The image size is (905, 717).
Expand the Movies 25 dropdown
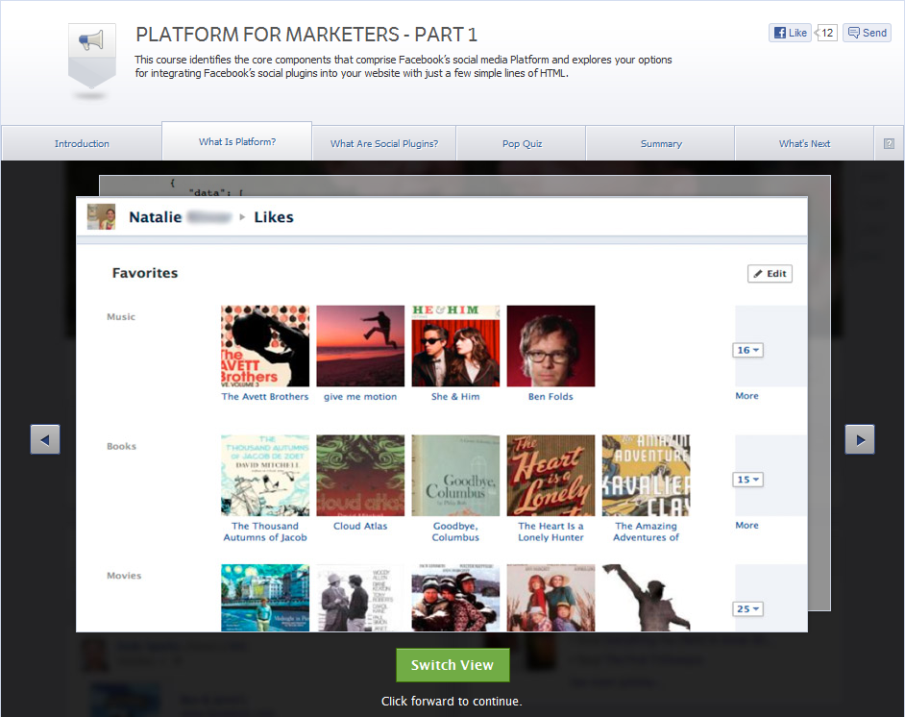[x=748, y=608]
